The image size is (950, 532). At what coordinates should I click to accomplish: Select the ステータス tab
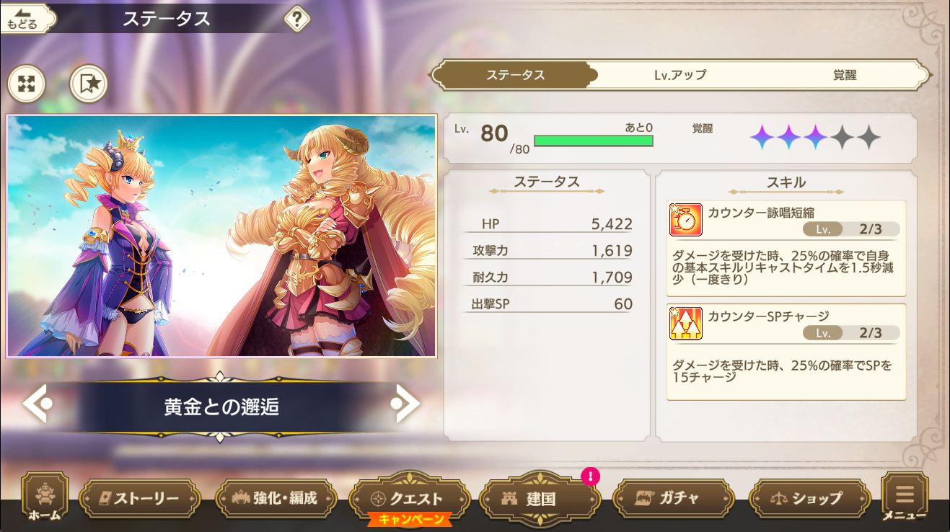coord(515,75)
